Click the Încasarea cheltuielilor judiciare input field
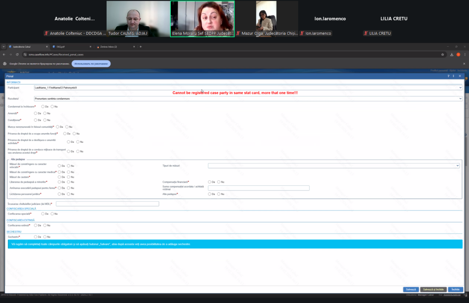The image size is (469, 303). [x=107, y=204]
